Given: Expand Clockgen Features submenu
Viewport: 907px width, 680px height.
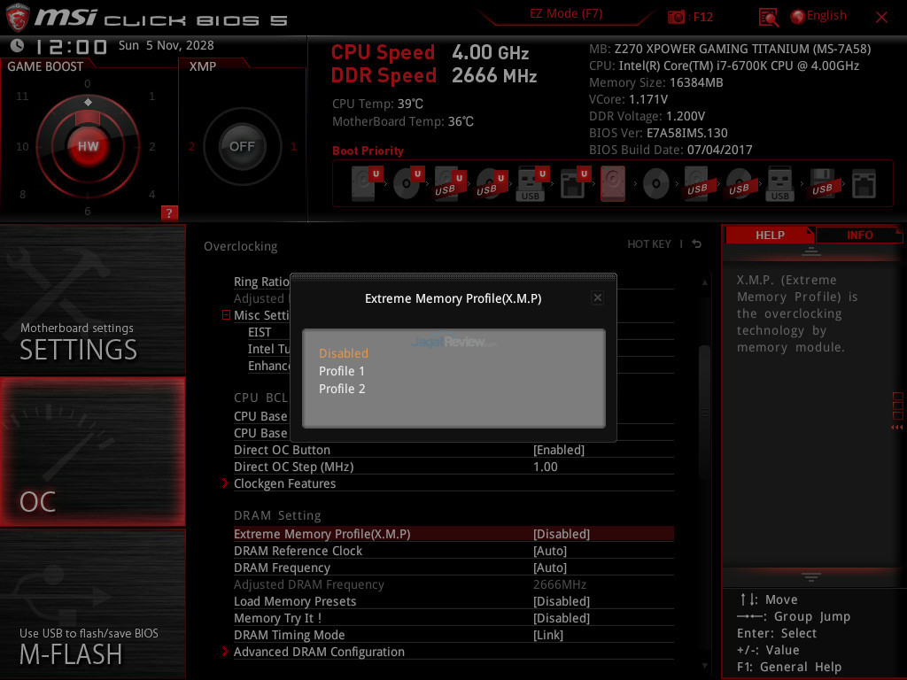Looking at the screenshot, I should click(284, 483).
